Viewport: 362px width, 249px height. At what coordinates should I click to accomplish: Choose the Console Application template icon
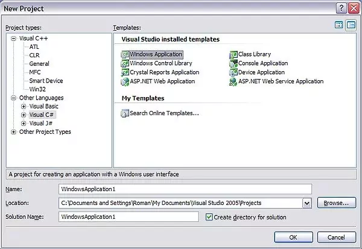pos(233,63)
